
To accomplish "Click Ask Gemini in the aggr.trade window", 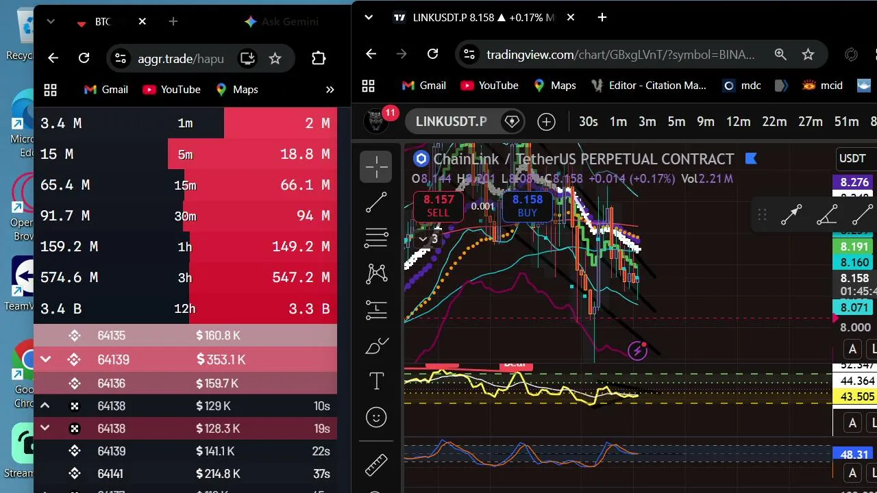I will [281, 22].
